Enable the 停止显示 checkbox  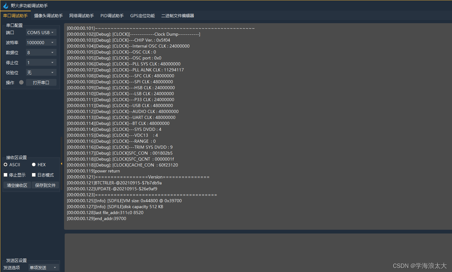(x=15, y=175)
